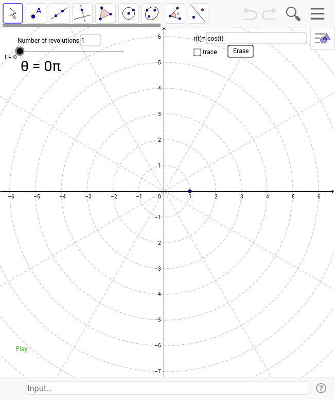
Task: Select the Reflect about line tool
Action: [x=198, y=13]
